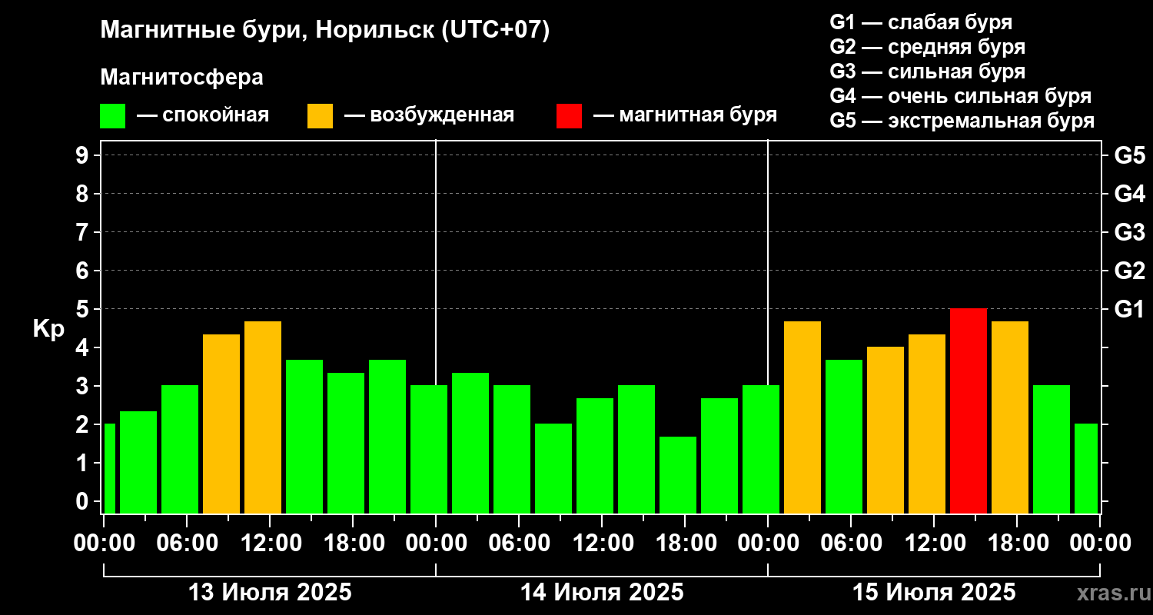Click the right-axis 'G5' label at Kp 9
The height and width of the screenshot is (615, 1153).
point(1130,155)
